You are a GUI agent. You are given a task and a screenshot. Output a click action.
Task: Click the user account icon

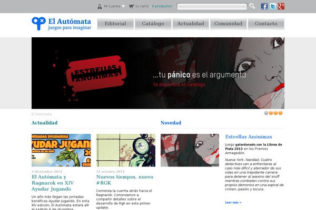tap(100, 6)
